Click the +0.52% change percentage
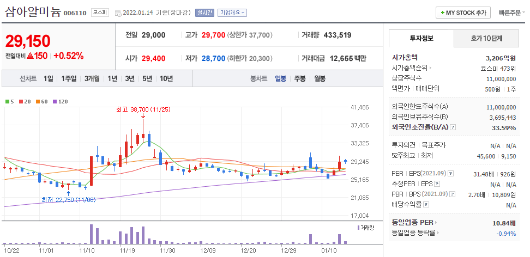530x257 pixels. tap(69, 56)
